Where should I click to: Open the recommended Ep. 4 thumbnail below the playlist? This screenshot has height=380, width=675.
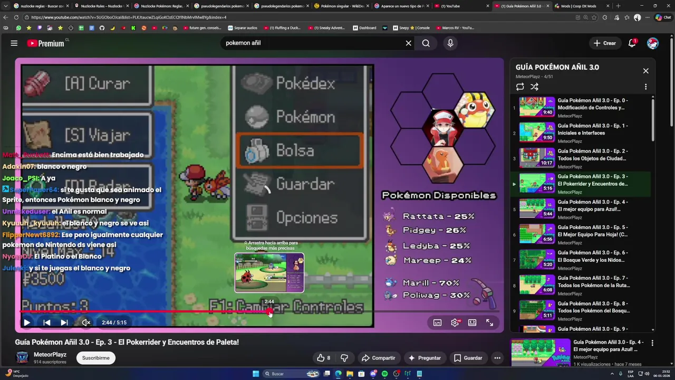541,351
